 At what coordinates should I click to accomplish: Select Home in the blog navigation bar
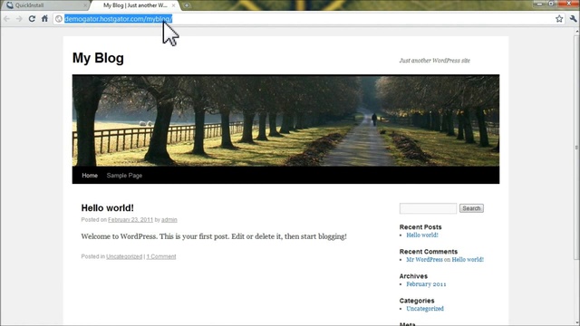(90, 175)
